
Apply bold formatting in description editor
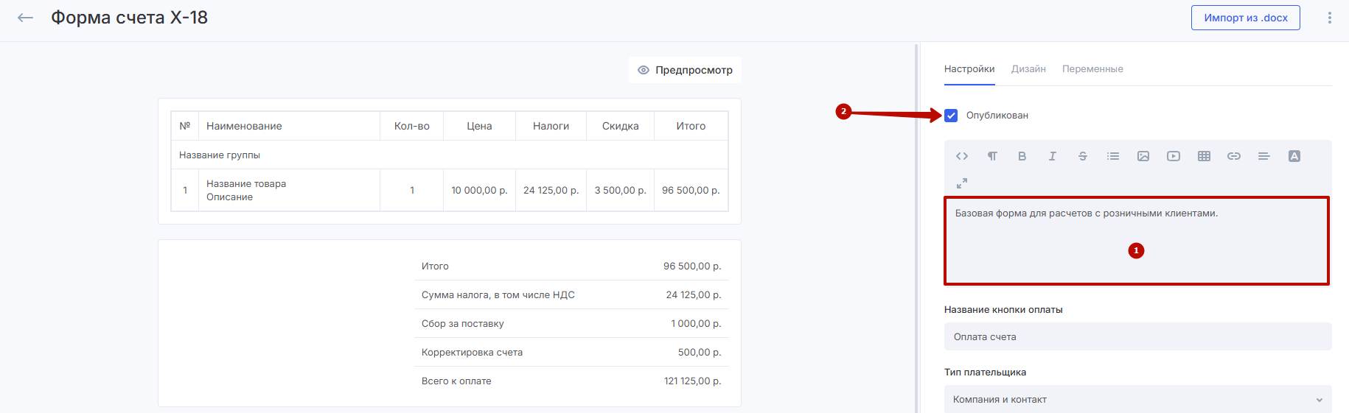1022,156
